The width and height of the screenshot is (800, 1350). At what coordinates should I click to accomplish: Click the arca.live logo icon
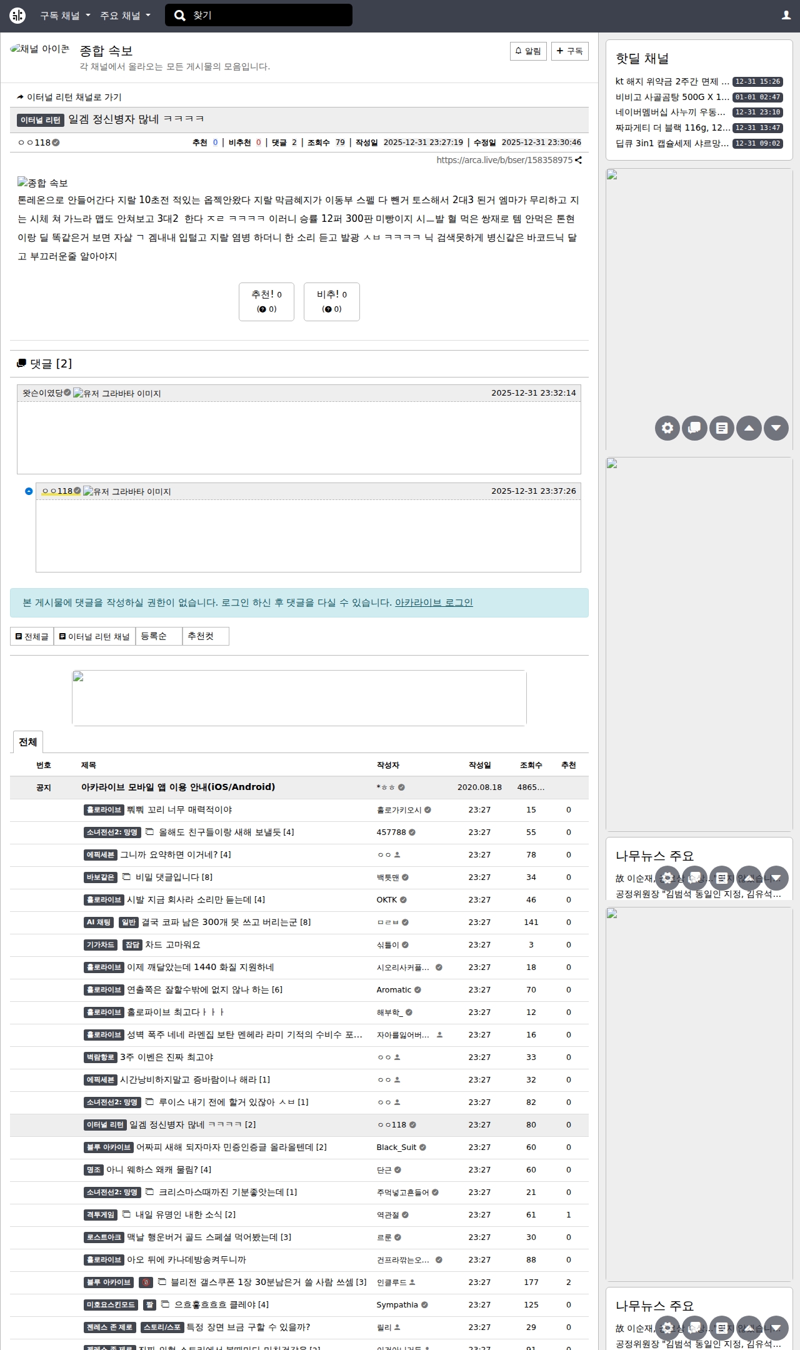pos(17,16)
